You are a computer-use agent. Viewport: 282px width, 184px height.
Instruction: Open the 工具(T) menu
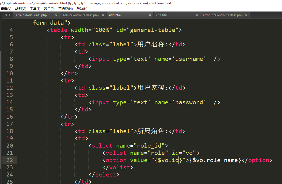tap(35, 9)
